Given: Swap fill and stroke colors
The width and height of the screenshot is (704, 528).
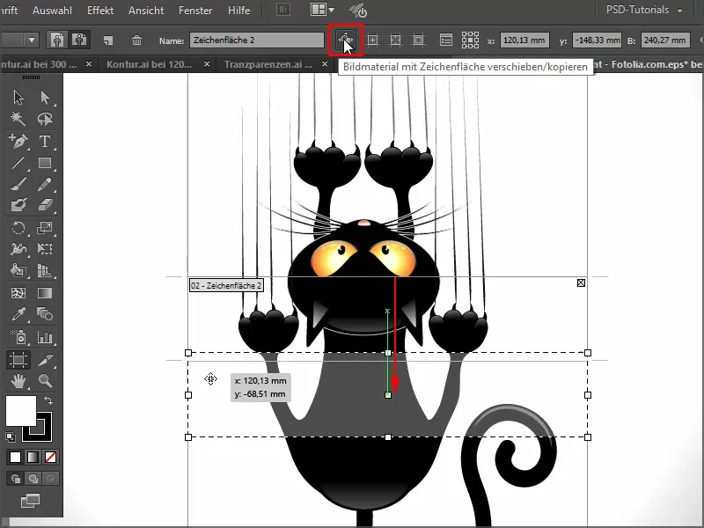Looking at the screenshot, I should (48, 400).
